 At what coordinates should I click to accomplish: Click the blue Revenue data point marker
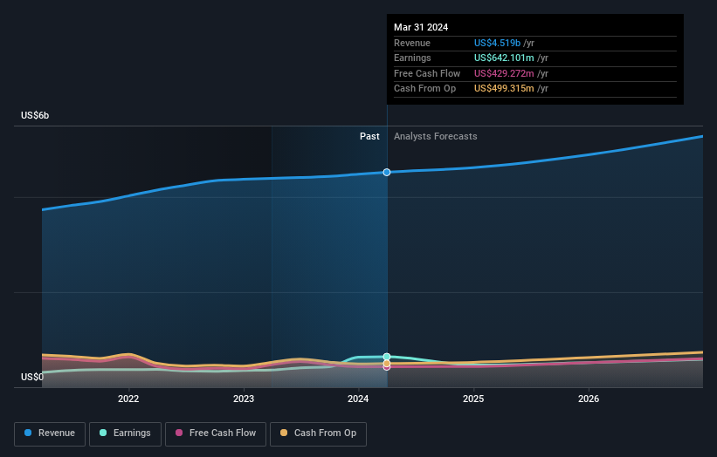pos(387,172)
